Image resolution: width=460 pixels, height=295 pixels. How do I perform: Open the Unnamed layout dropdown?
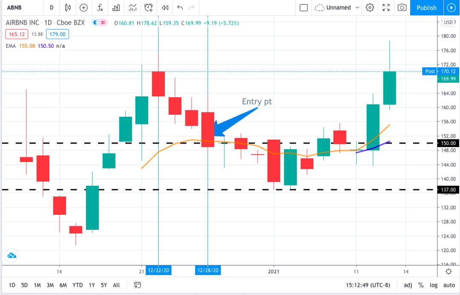click(x=357, y=8)
